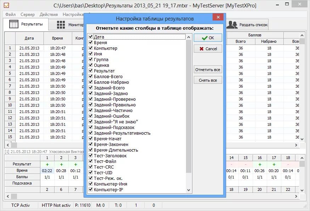Click P: 11610 status bar entry
The width and height of the screenshot is (310, 211).
83,205
